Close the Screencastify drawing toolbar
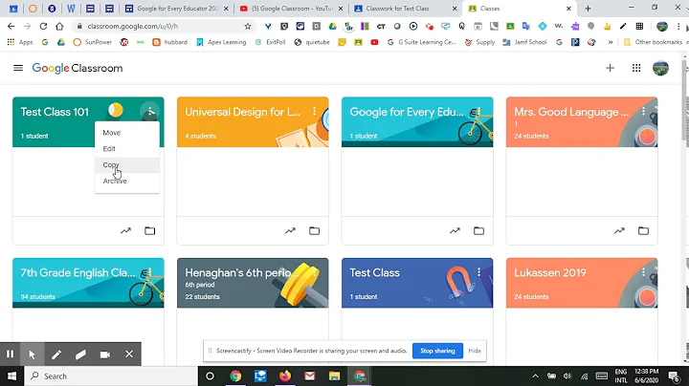 (x=129, y=354)
